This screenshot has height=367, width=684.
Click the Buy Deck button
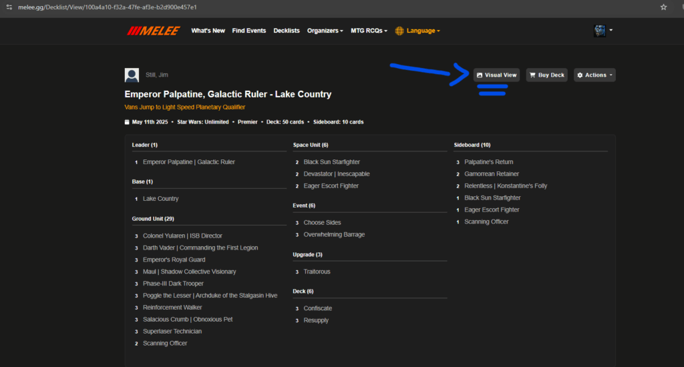pyautogui.click(x=546, y=75)
